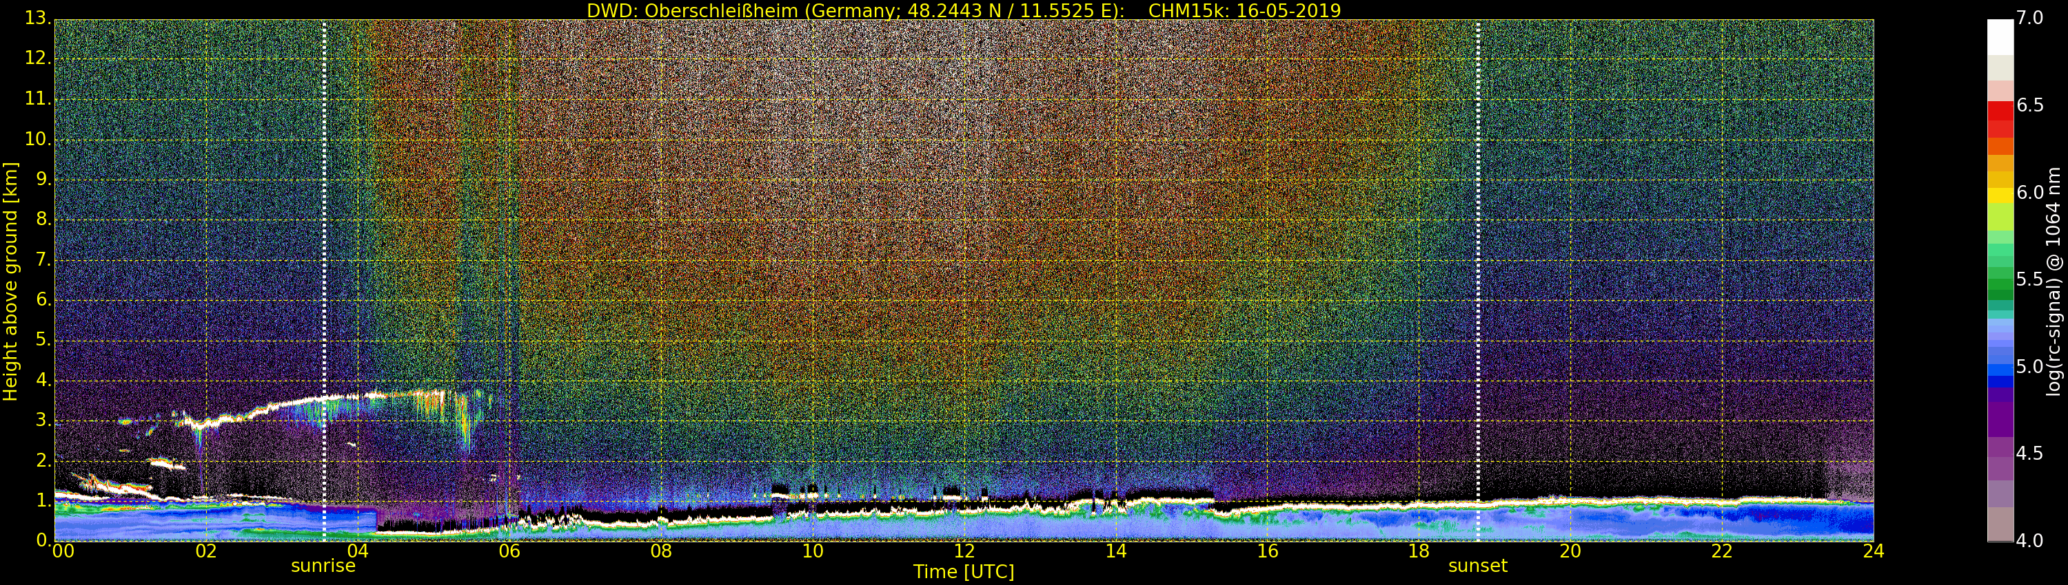Click the "Time [UTC]" axis label
This screenshot has width=2068, height=585.
coord(964,572)
